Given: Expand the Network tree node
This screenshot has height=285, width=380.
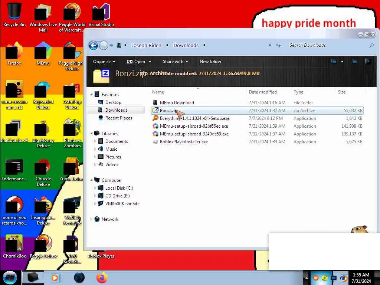Looking at the screenshot, I should pos(91,219).
